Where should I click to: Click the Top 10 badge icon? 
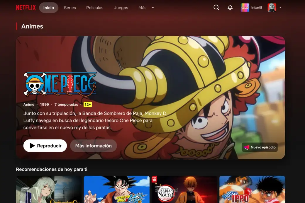coord(154,179)
